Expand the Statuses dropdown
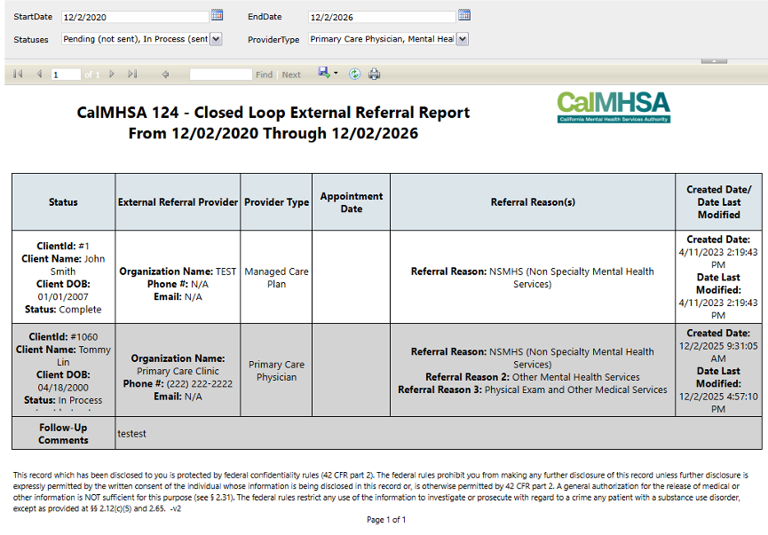The image size is (768, 535). [x=216, y=39]
